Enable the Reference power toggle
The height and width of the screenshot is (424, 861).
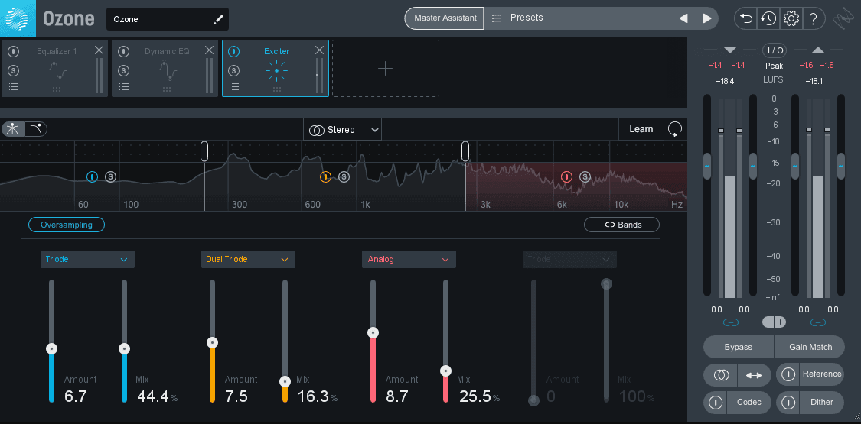788,374
